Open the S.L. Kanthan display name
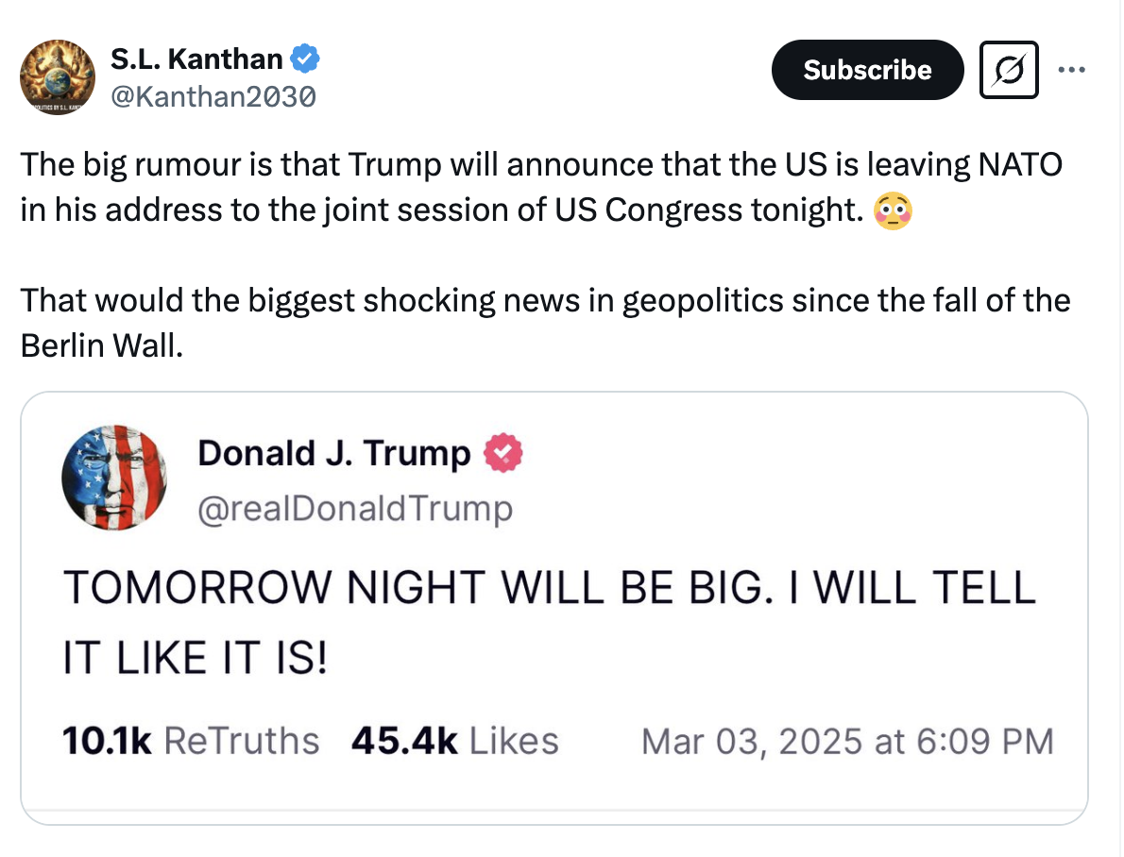This screenshot has height=857, width=1124. pos(196,59)
